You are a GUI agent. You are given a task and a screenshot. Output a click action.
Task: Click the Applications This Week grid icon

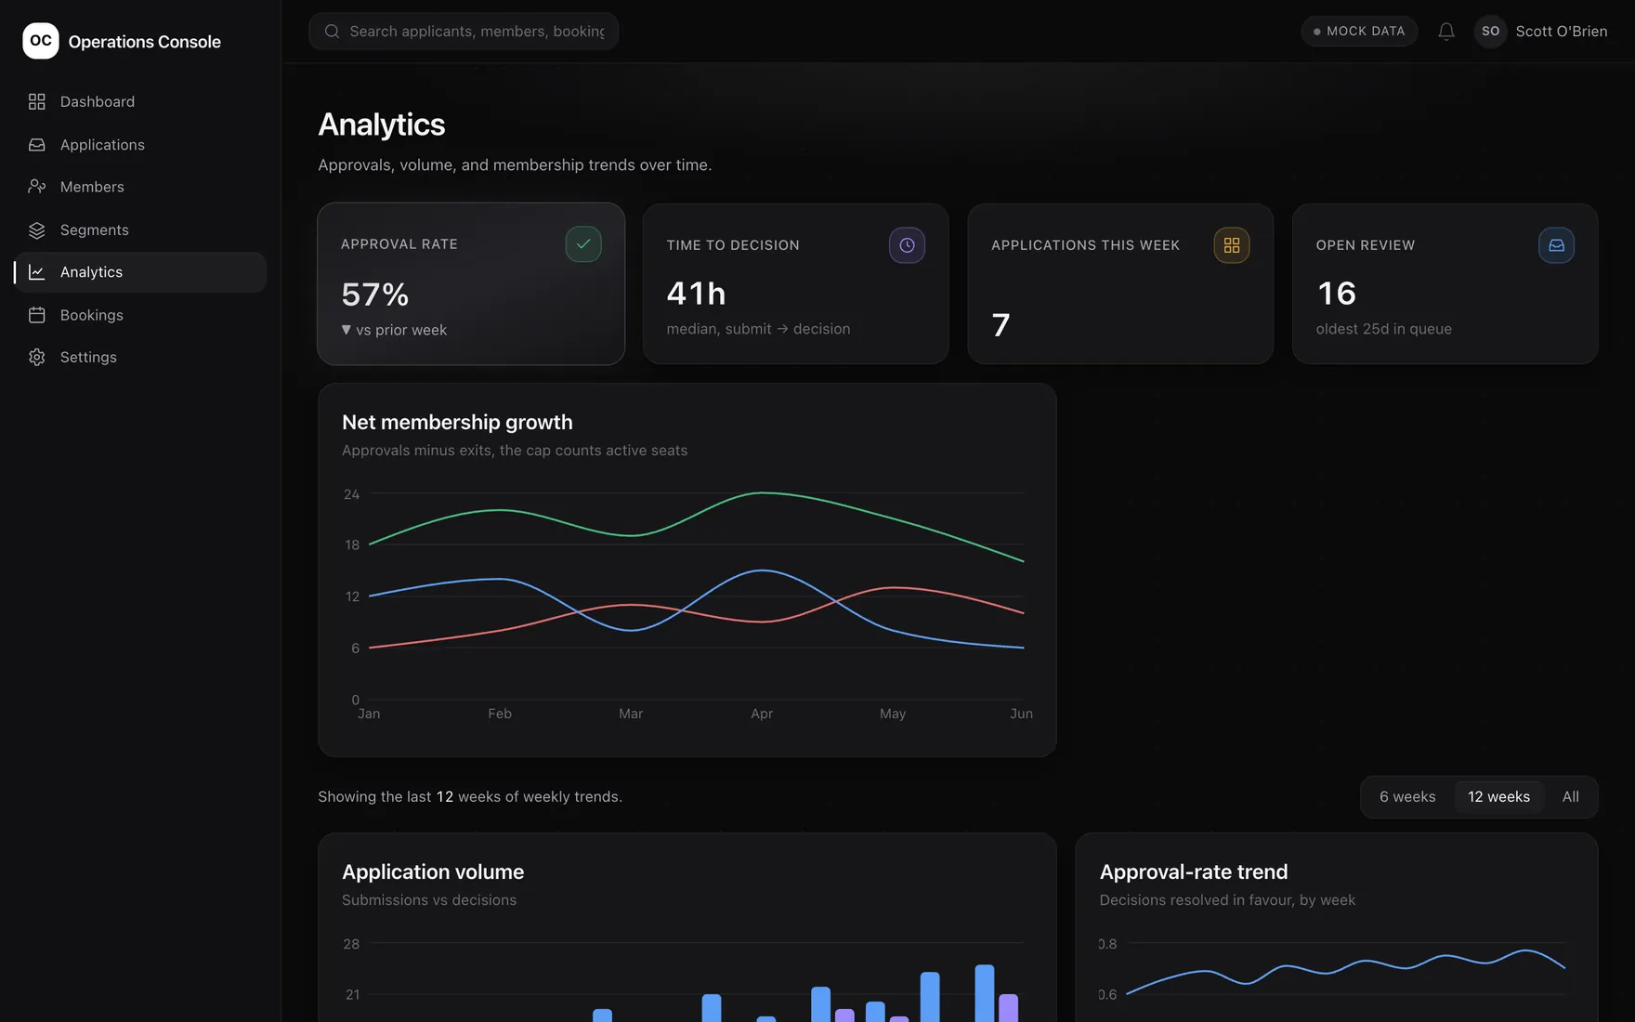[x=1232, y=245]
